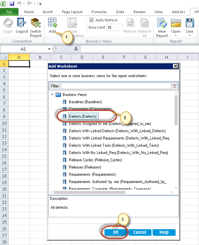Clear the filter using the funnel icon
Image resolution: width=199 pixels, height=245 pixels.
coord(175,86)
